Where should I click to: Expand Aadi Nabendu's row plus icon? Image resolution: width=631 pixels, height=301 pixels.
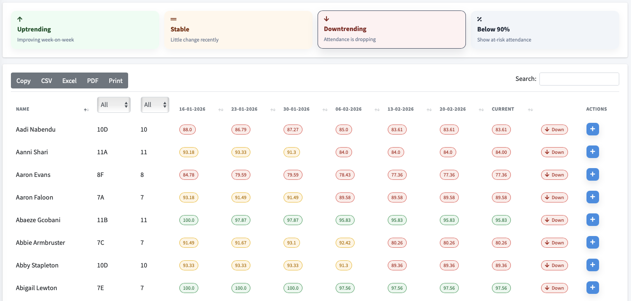[593, 129]
